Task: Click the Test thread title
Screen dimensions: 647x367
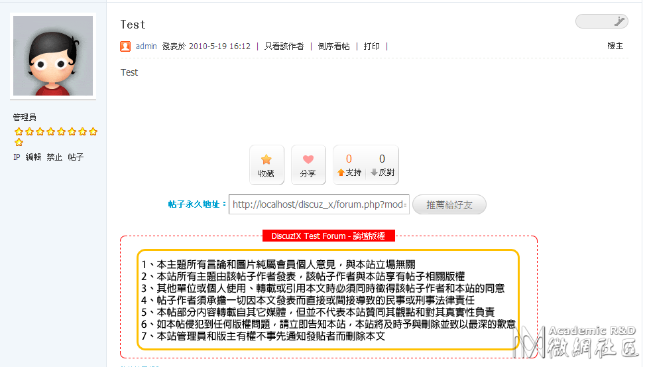Action: [133, 25]
